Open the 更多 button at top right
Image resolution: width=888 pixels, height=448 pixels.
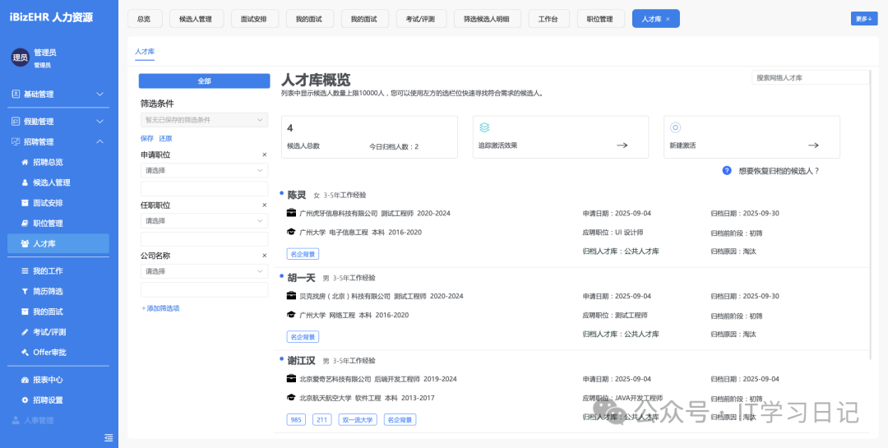(863, 19)
